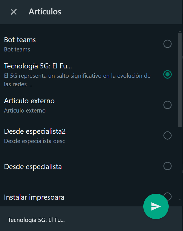Click the Bot teams article title

pos(20,40)
